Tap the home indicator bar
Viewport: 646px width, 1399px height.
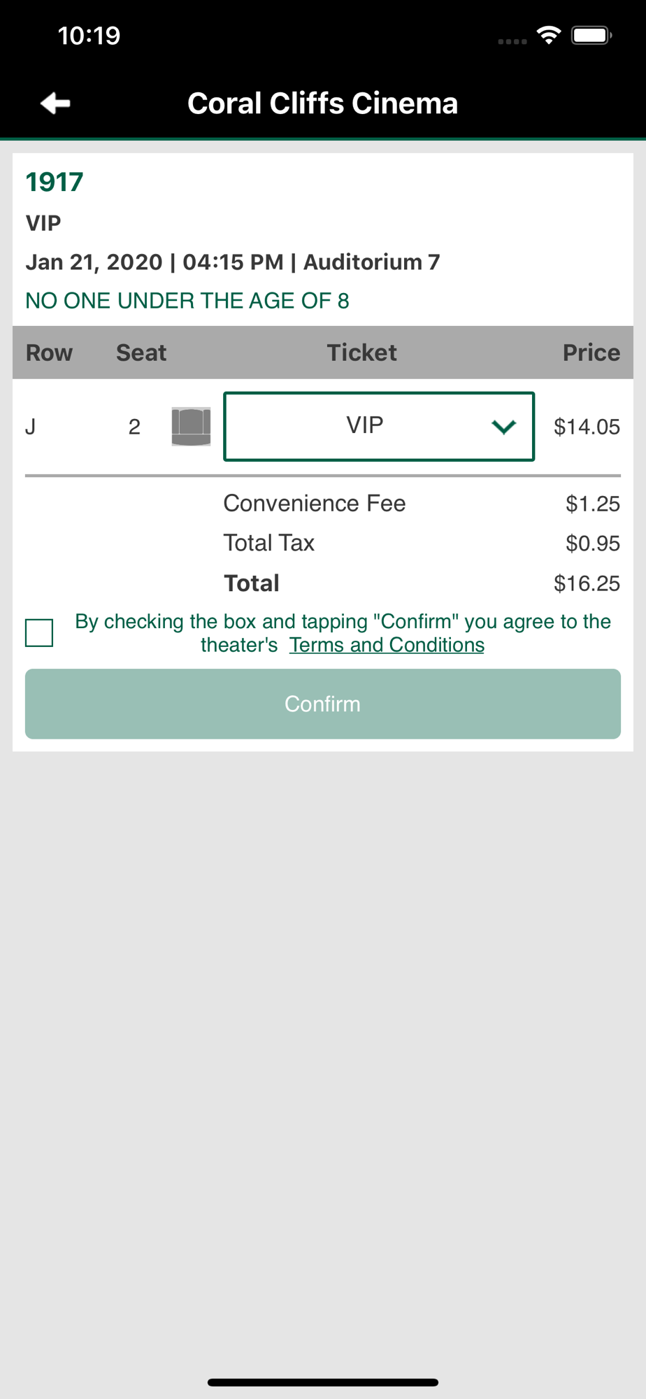[323, 1382]
